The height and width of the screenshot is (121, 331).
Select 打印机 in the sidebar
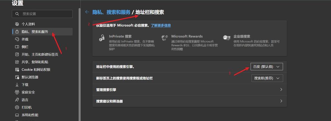(42, 107)
